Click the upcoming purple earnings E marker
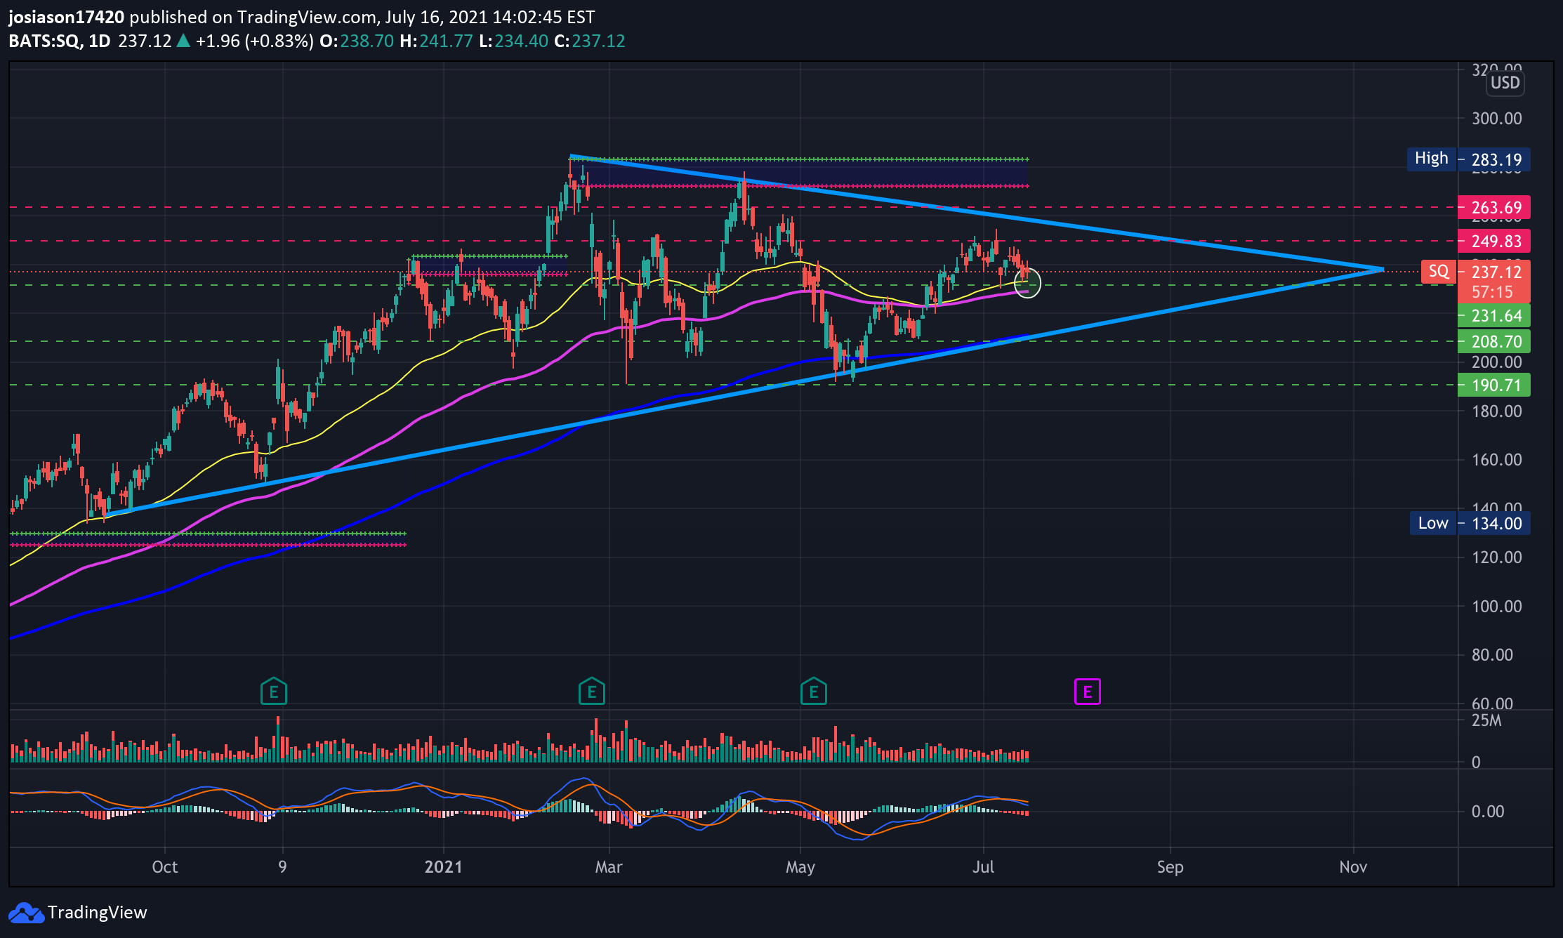The width and height of the screenshot is (1563, 938). click(x=1088, y=692)
